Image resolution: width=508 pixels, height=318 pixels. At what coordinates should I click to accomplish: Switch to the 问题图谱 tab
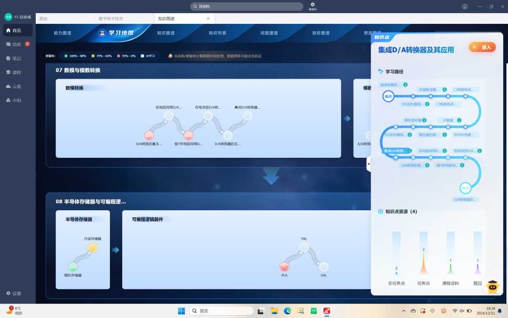(269, 33)
